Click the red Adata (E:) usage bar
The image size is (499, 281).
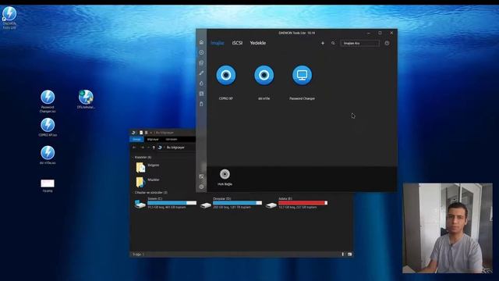click(303, 203)
